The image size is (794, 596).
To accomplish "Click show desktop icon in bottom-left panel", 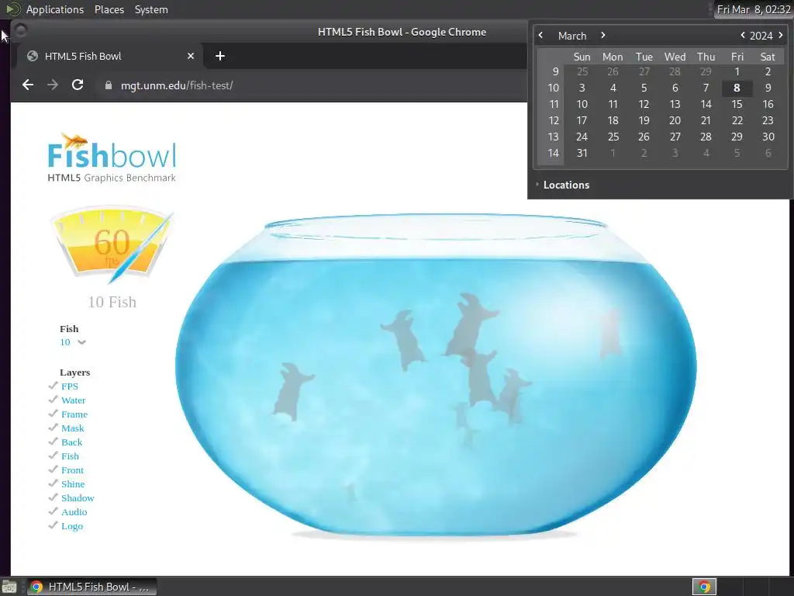I will (x=9, y=587).
